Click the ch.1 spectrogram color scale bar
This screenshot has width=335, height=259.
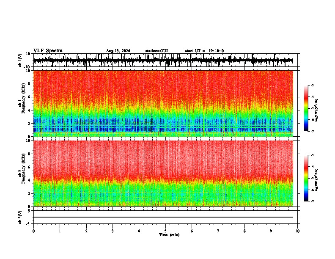[306, 108]
